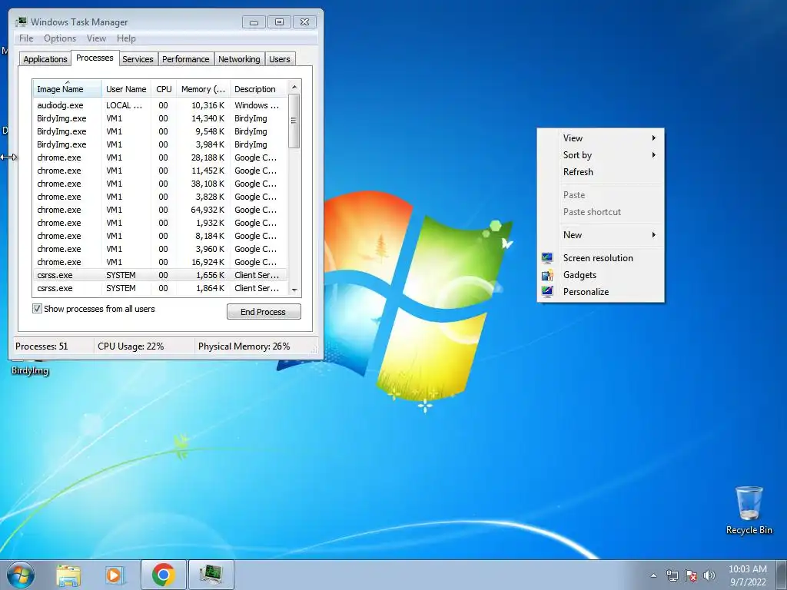Click the Show desktop button at taskbar end
The width and height of the screenshot is (787, 590).
tap(782, 575)
